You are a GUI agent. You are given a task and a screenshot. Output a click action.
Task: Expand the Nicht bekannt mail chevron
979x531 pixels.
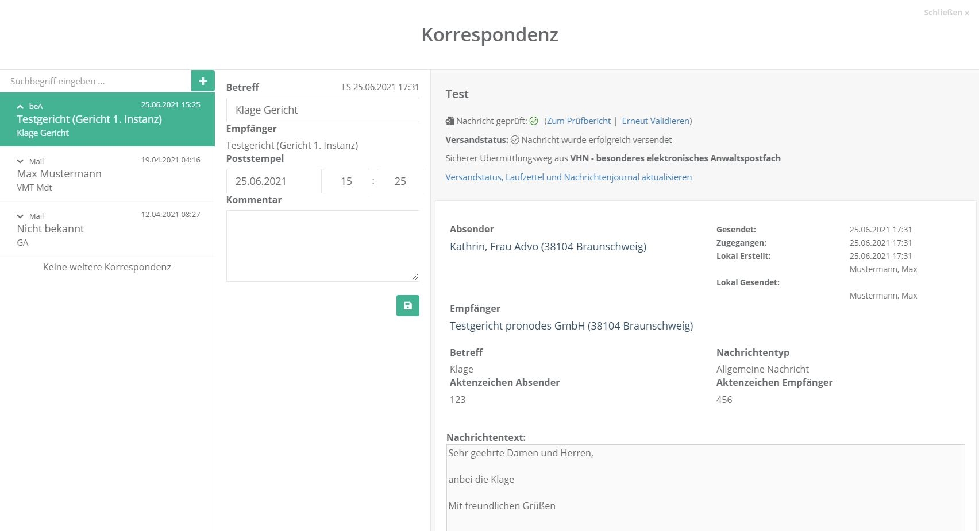tap(20, 216)
